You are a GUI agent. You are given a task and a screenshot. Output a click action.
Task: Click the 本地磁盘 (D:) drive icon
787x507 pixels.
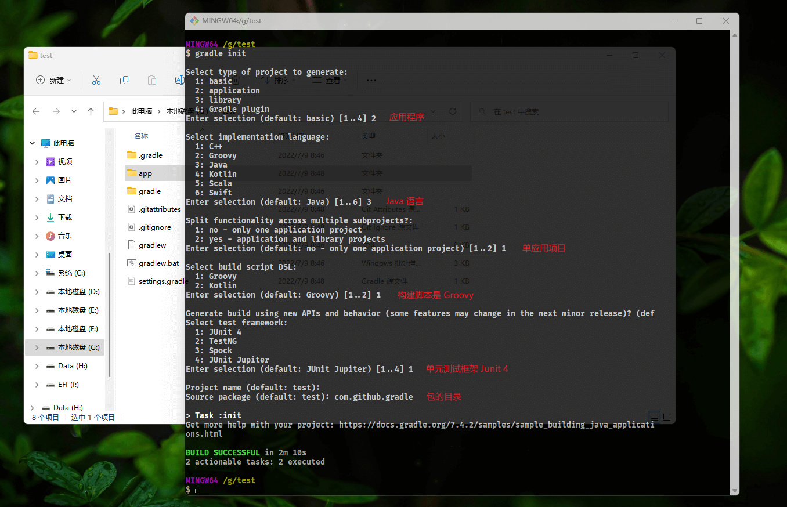pos(50,292)
